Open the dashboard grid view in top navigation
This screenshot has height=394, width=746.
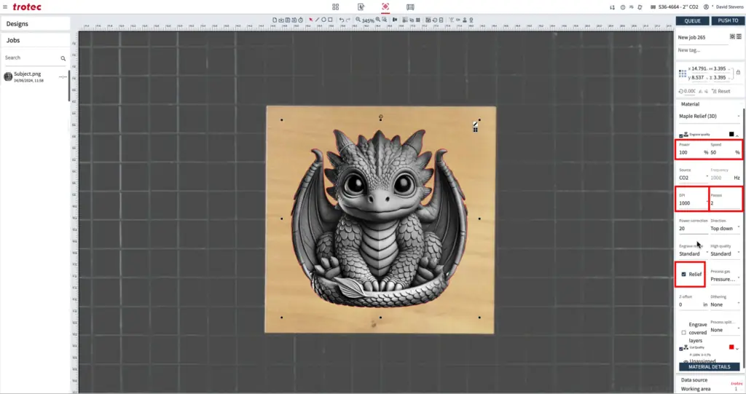coord(335,7)
